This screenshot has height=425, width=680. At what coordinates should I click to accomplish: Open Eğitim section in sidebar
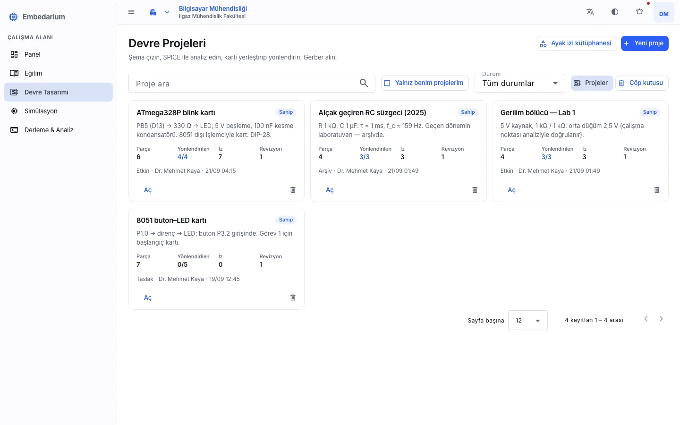click(58, 73)
